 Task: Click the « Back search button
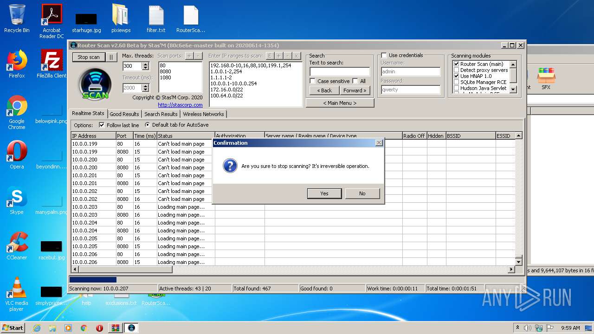pyautogui.click(x=324, y=90)
